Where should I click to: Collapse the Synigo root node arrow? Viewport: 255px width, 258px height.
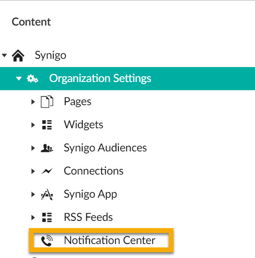(4, 55)
